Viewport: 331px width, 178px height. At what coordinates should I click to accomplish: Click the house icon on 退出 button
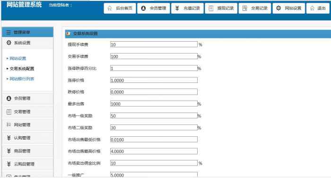(312, 8)
